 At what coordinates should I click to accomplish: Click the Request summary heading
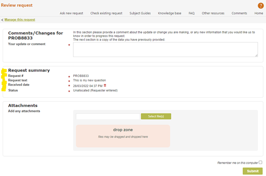(29, 70)
